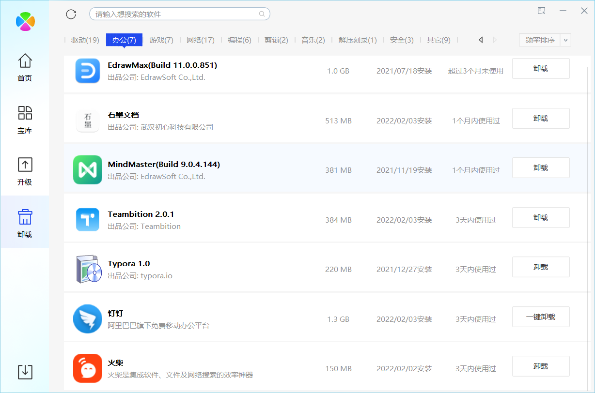The height and width of the screenshot is (393, 595).
Task: Show the 音乐(2) category
Action: 313,40
